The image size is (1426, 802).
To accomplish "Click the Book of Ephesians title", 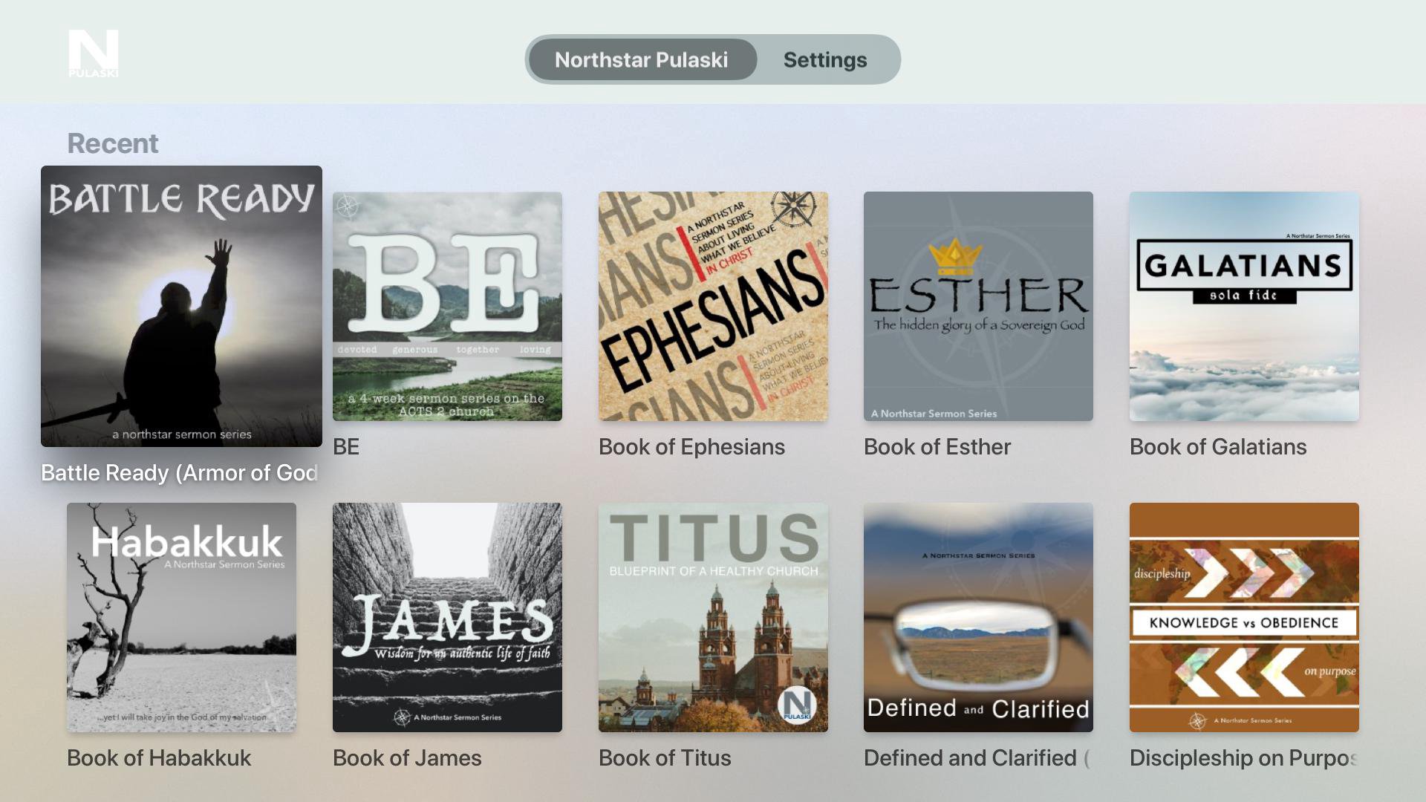I will click(691, 447).
